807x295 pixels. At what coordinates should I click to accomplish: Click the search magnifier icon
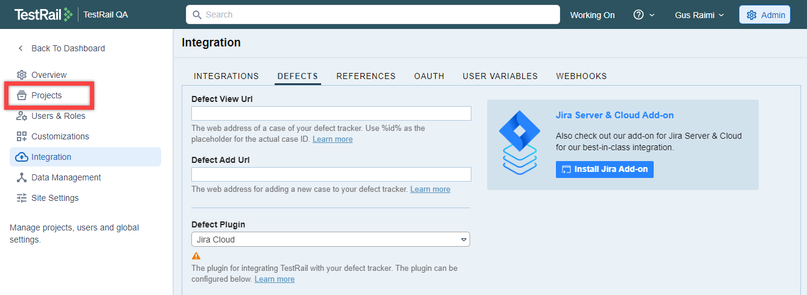coord(197,14)
